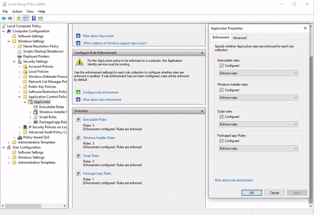Toggle Configured checkbox for Packaged app Rules

[x=222, y=141]
